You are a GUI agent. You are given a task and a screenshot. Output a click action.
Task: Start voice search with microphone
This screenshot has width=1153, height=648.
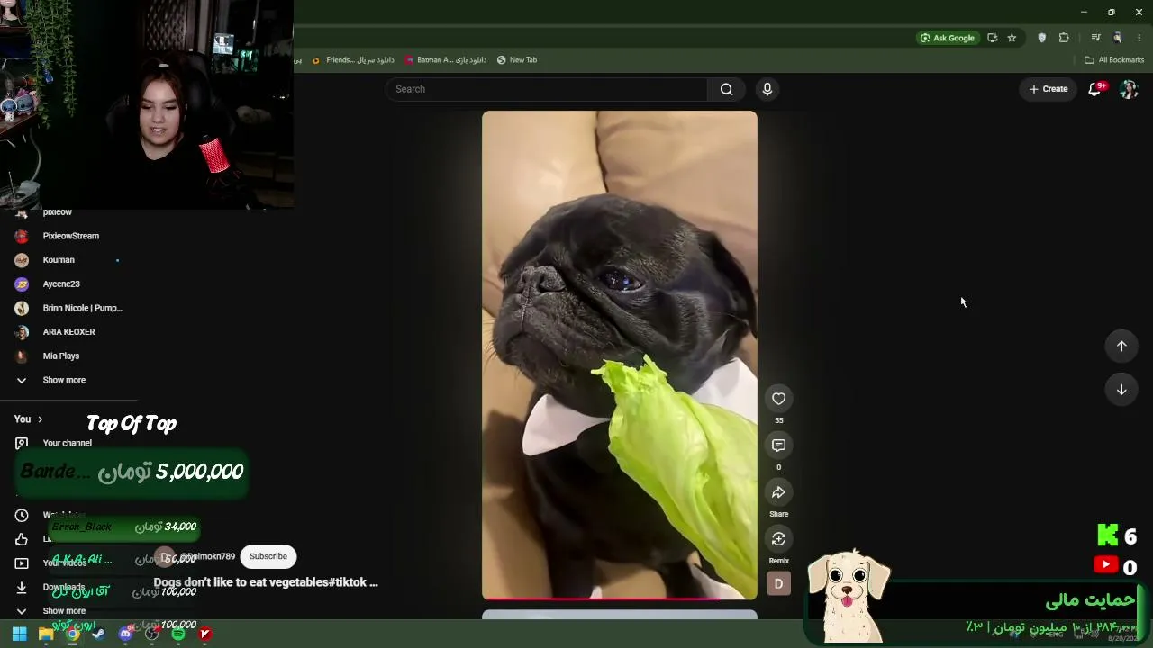point(767,89)
